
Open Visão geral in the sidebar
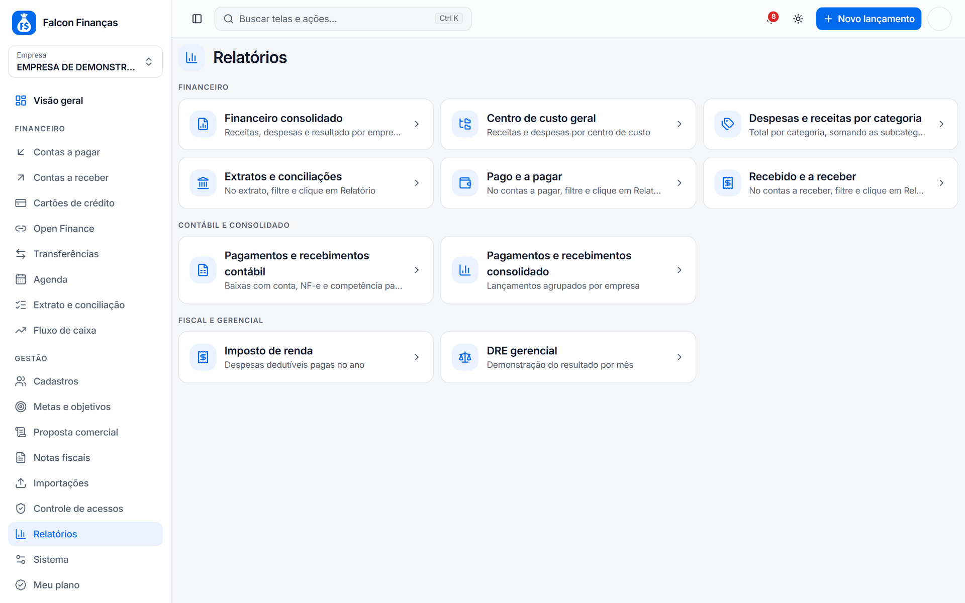[x=85, y=100]
